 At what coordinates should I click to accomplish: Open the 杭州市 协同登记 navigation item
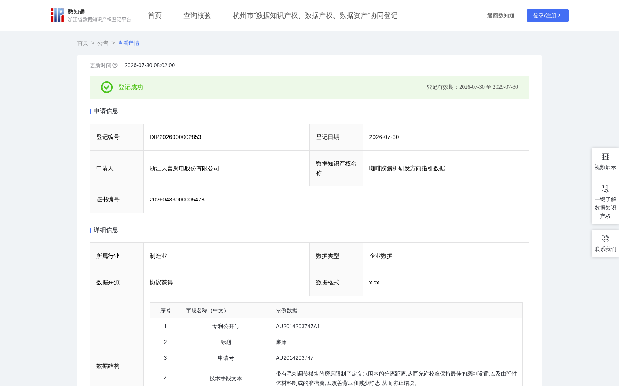click(315, 15)
